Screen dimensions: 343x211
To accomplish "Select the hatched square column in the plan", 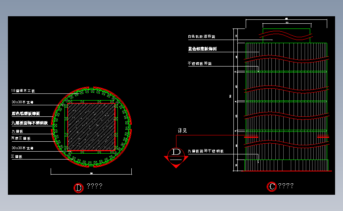I will point(91,127).
